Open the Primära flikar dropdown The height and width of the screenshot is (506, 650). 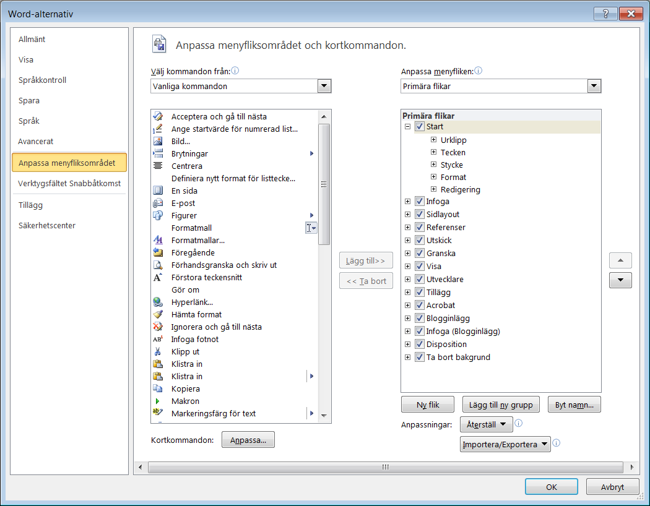click(x=594, y=86)
